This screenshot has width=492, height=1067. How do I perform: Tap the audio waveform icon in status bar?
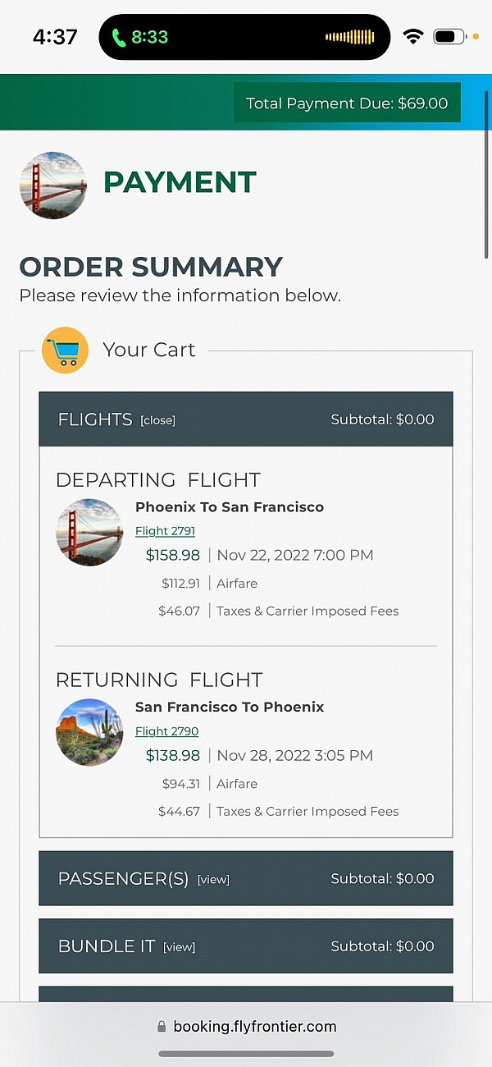349,37
